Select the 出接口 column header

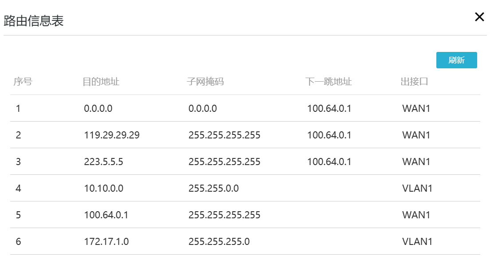point(414,82)
